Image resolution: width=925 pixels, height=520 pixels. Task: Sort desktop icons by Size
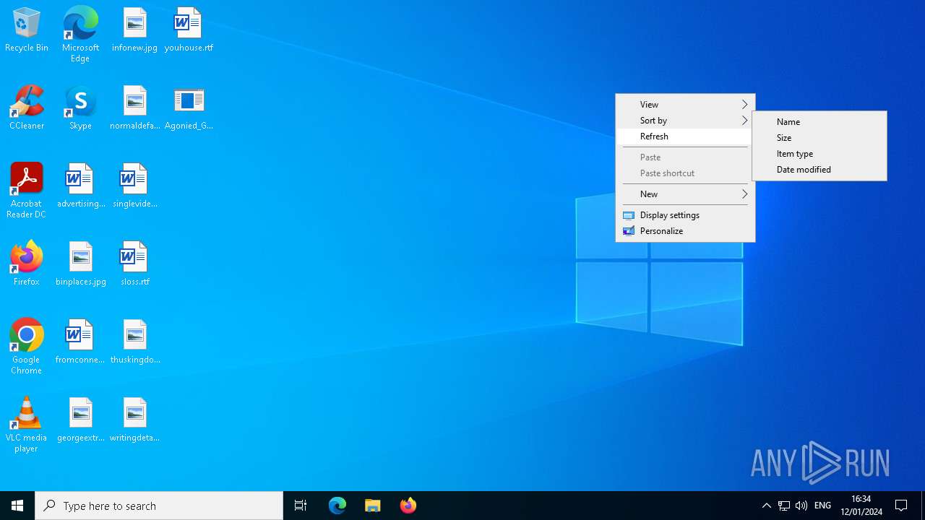point(819,138)
